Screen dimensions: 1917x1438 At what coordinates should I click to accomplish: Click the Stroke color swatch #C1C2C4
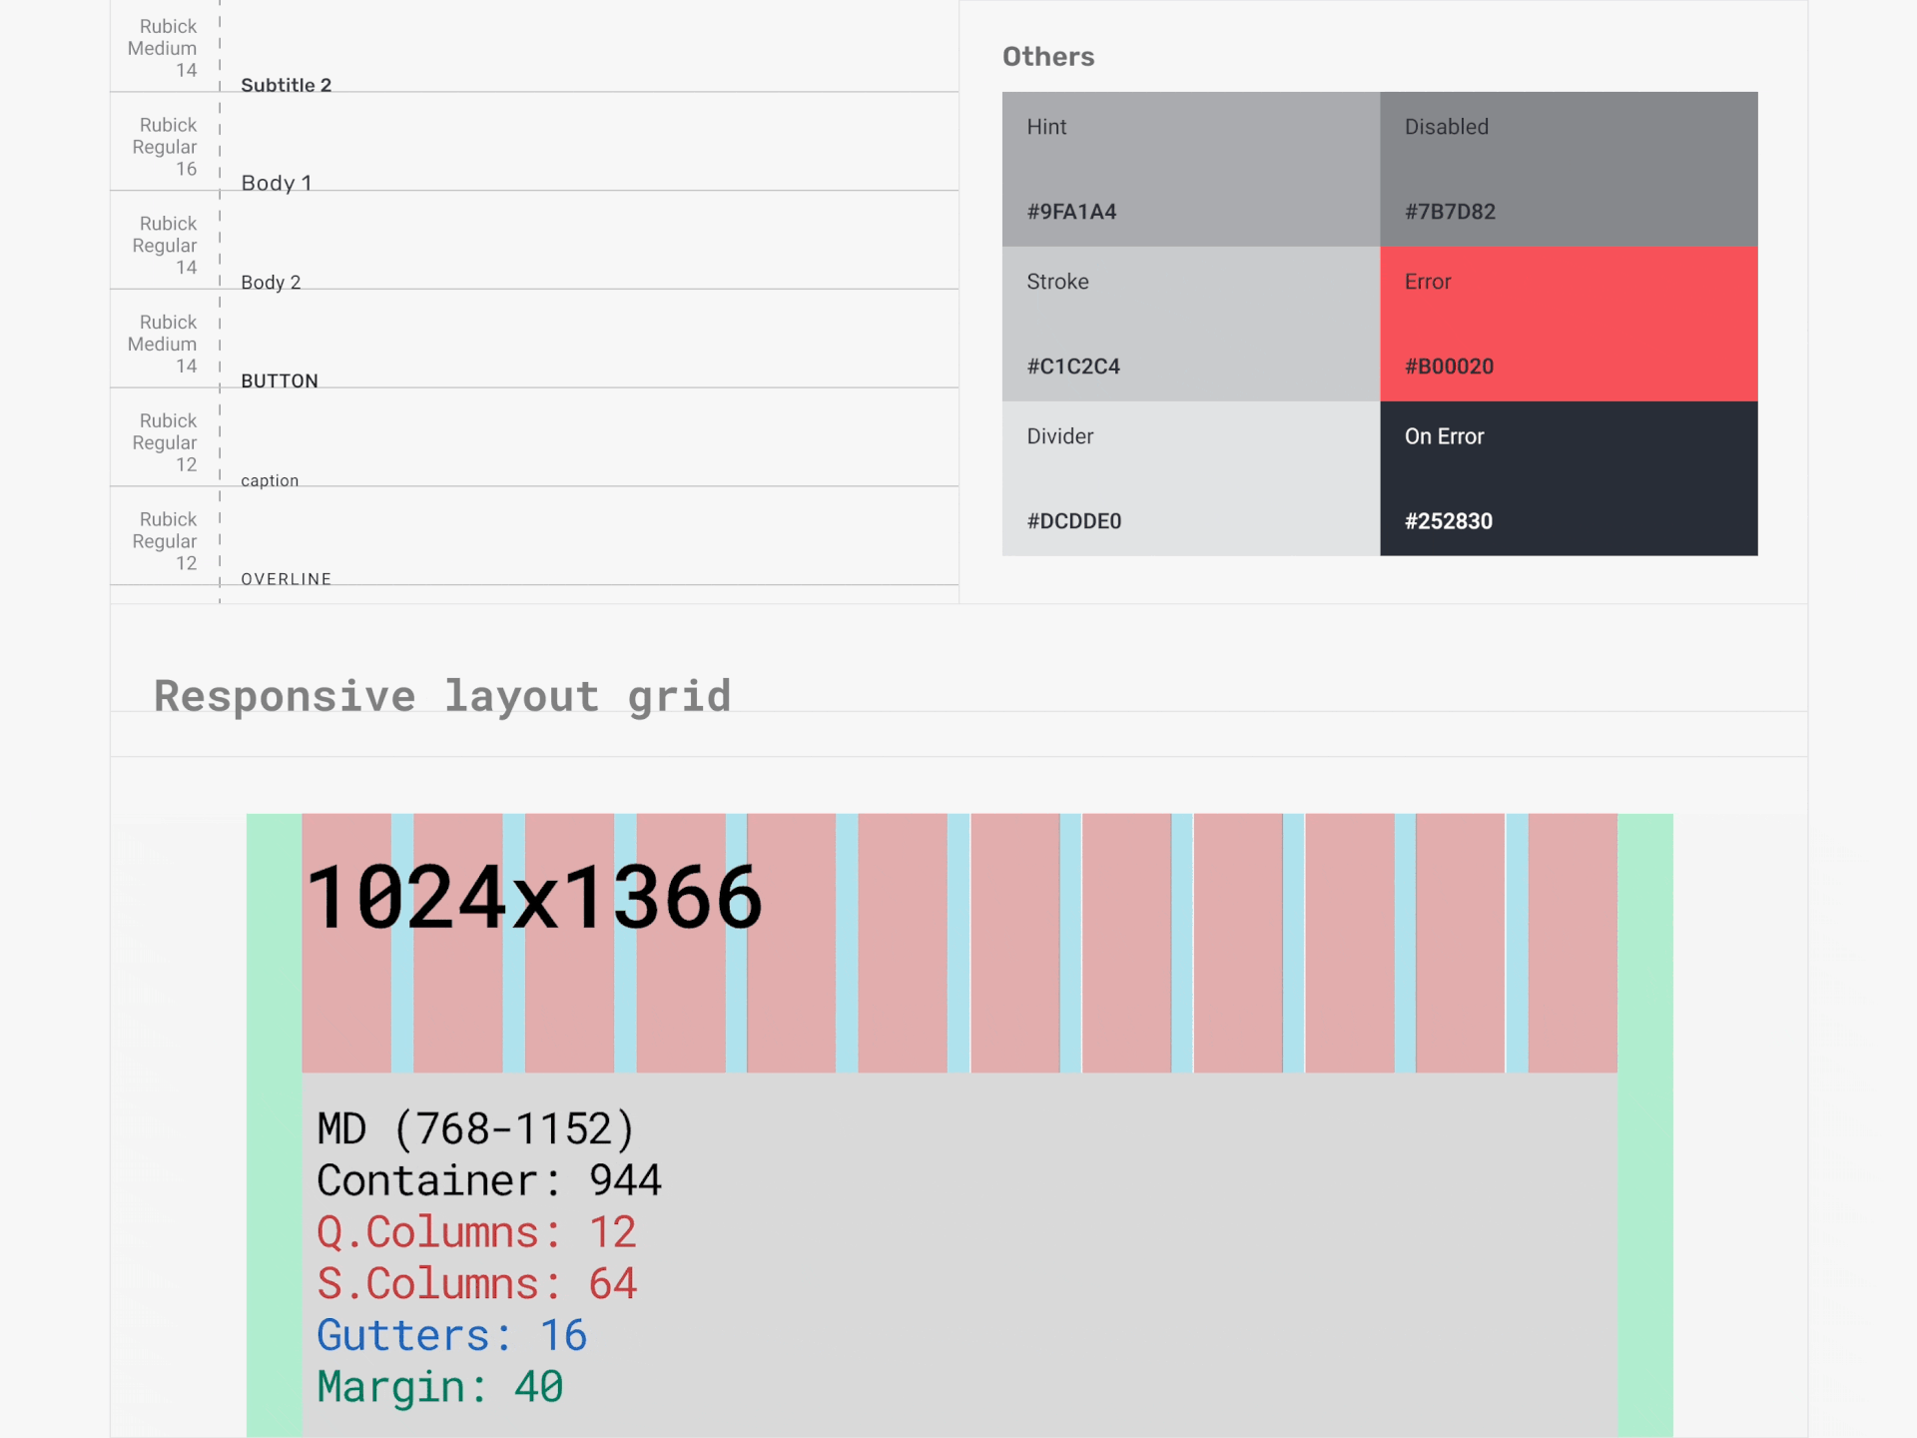coord(1190,324)
